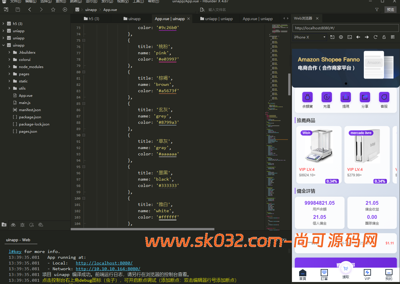
Task: Refresh the built-in web browser
Action: coord(375,37)
